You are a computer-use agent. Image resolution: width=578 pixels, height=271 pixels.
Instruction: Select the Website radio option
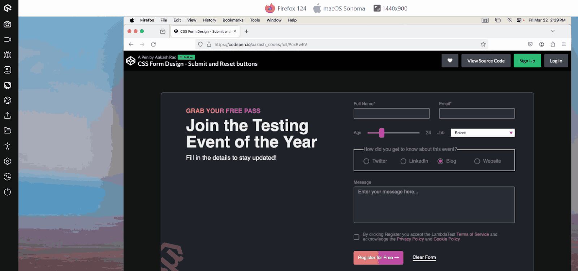pyautogui.click(x=477, y=161)
